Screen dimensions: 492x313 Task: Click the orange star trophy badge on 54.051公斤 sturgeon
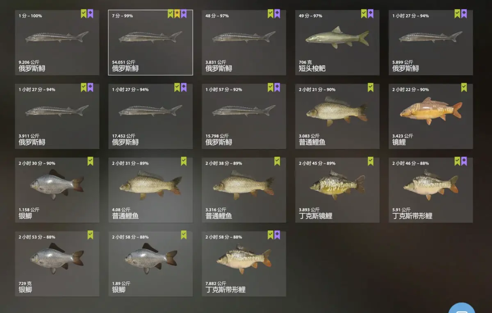[177, 14]
